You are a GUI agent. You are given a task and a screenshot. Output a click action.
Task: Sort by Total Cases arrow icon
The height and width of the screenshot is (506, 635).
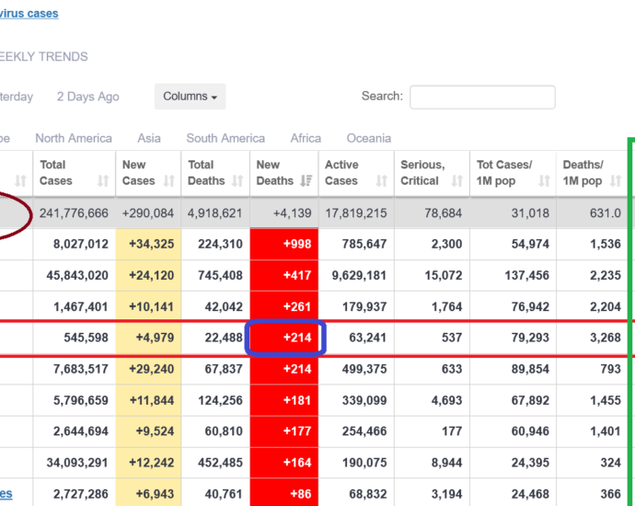(x=103, y=181)
